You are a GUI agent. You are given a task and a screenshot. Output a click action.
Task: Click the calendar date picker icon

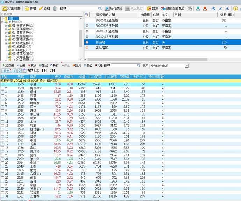pyautogui.click(x=24, y=71)
